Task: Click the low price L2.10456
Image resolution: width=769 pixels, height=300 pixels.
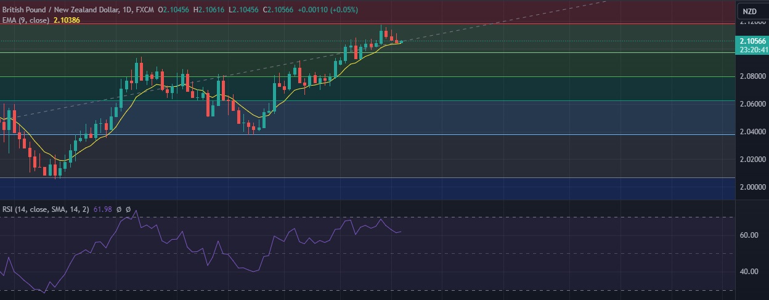Action: [x=243, y=10]
